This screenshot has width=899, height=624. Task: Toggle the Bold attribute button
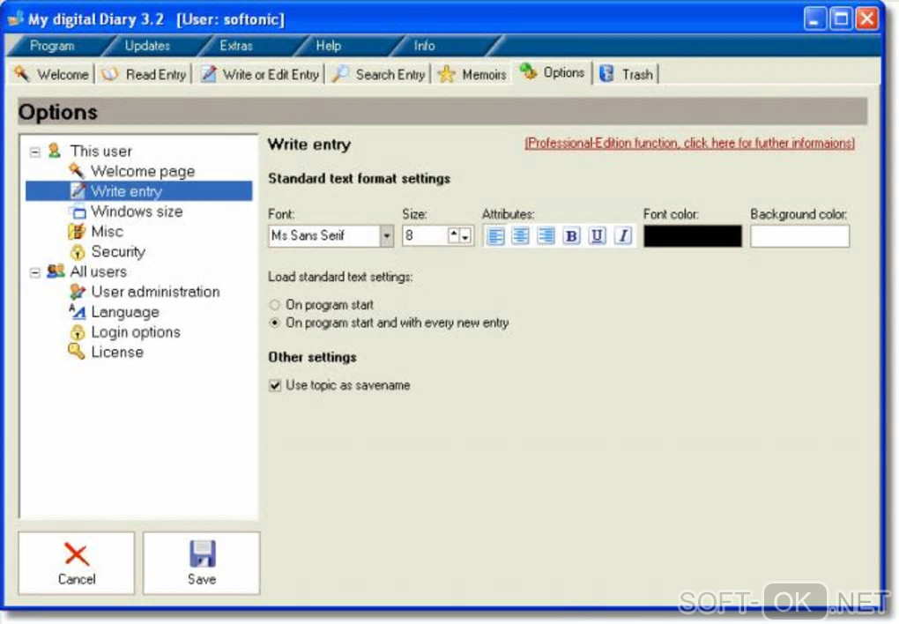click(x=572, y=235)
